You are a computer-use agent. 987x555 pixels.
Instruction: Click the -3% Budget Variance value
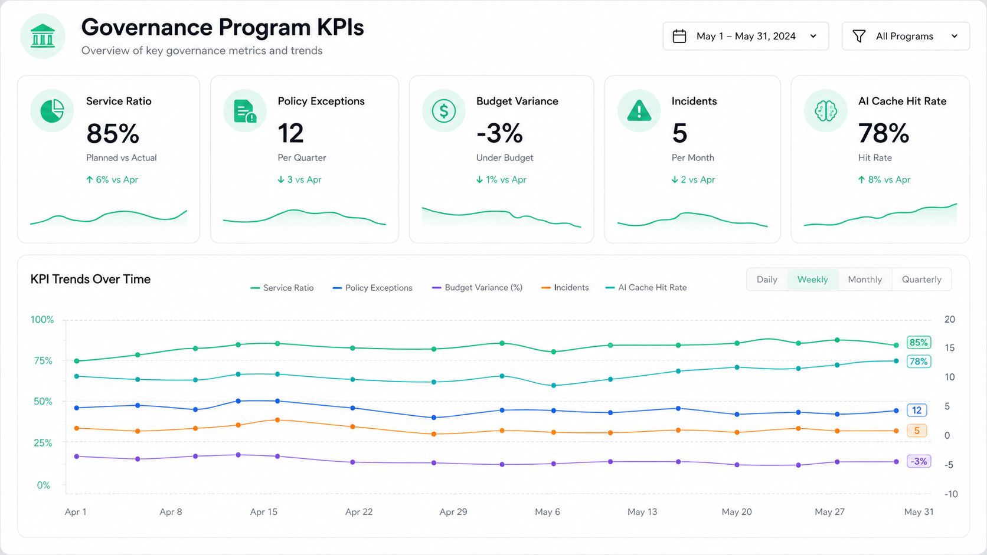tap(499, 133)
